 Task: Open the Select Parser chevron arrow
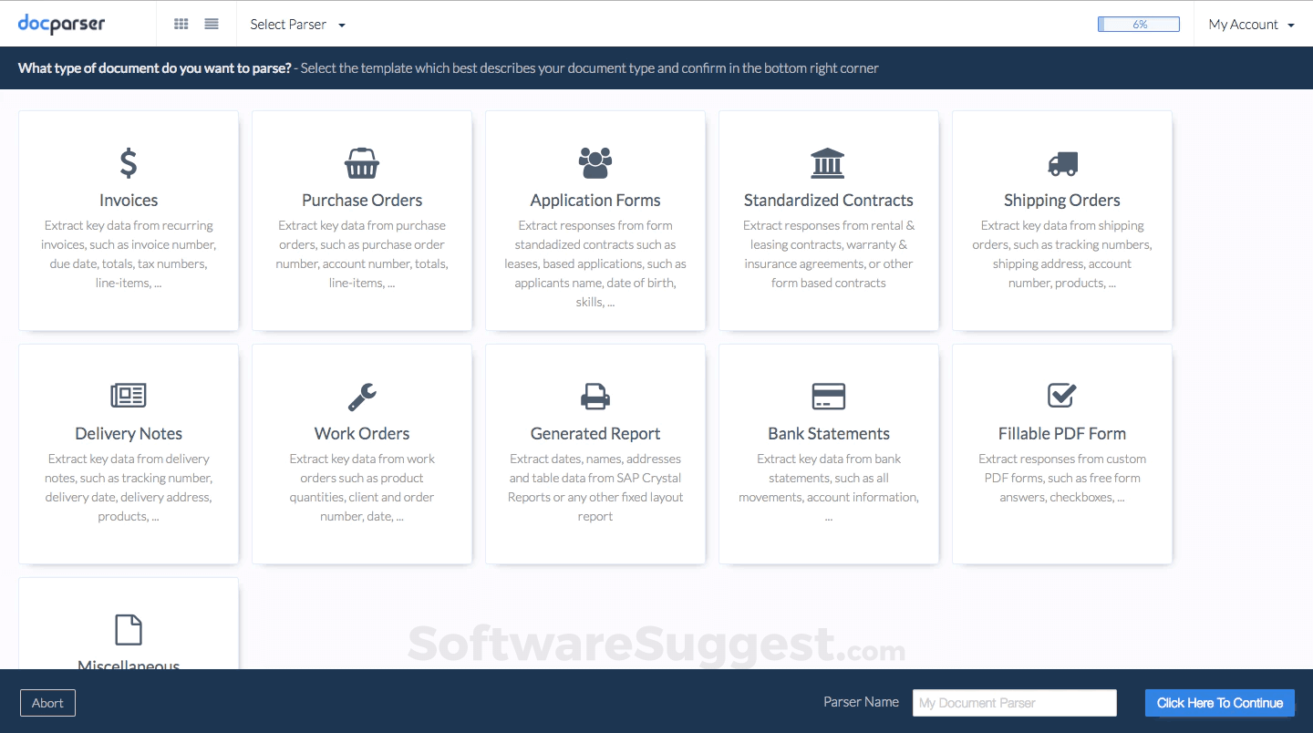point(341,26)
